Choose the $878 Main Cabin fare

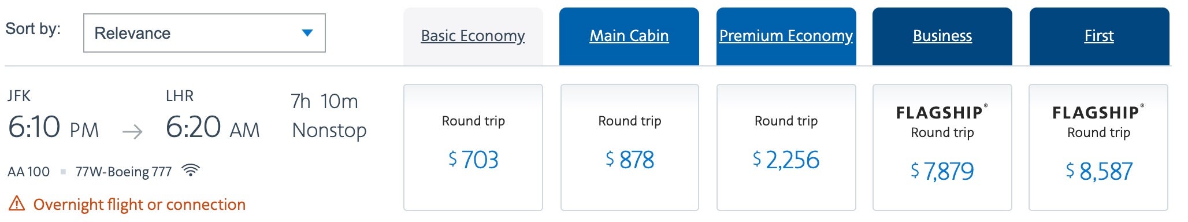coord(630,147)
